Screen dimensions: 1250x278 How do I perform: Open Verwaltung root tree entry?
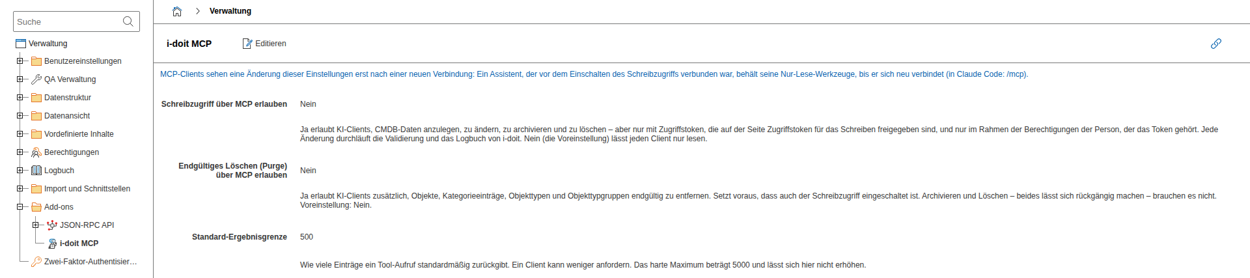[48, 44]
